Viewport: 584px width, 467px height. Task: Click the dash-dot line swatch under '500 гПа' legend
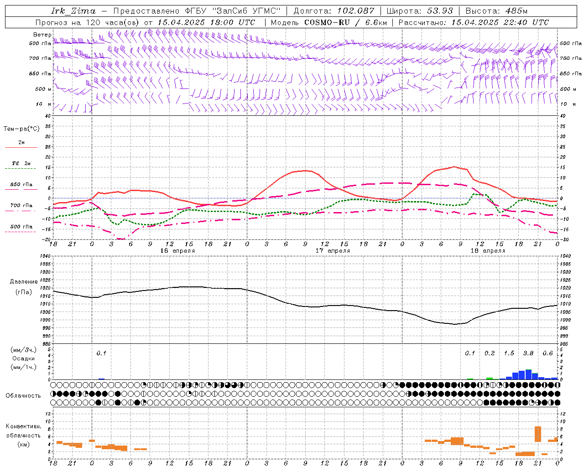[x=21, y=232]
